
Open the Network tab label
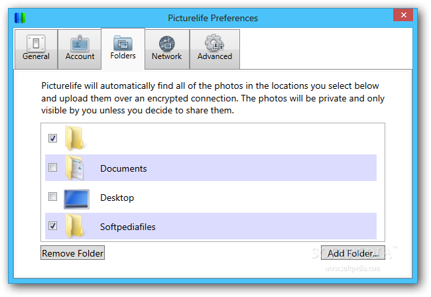167,56
